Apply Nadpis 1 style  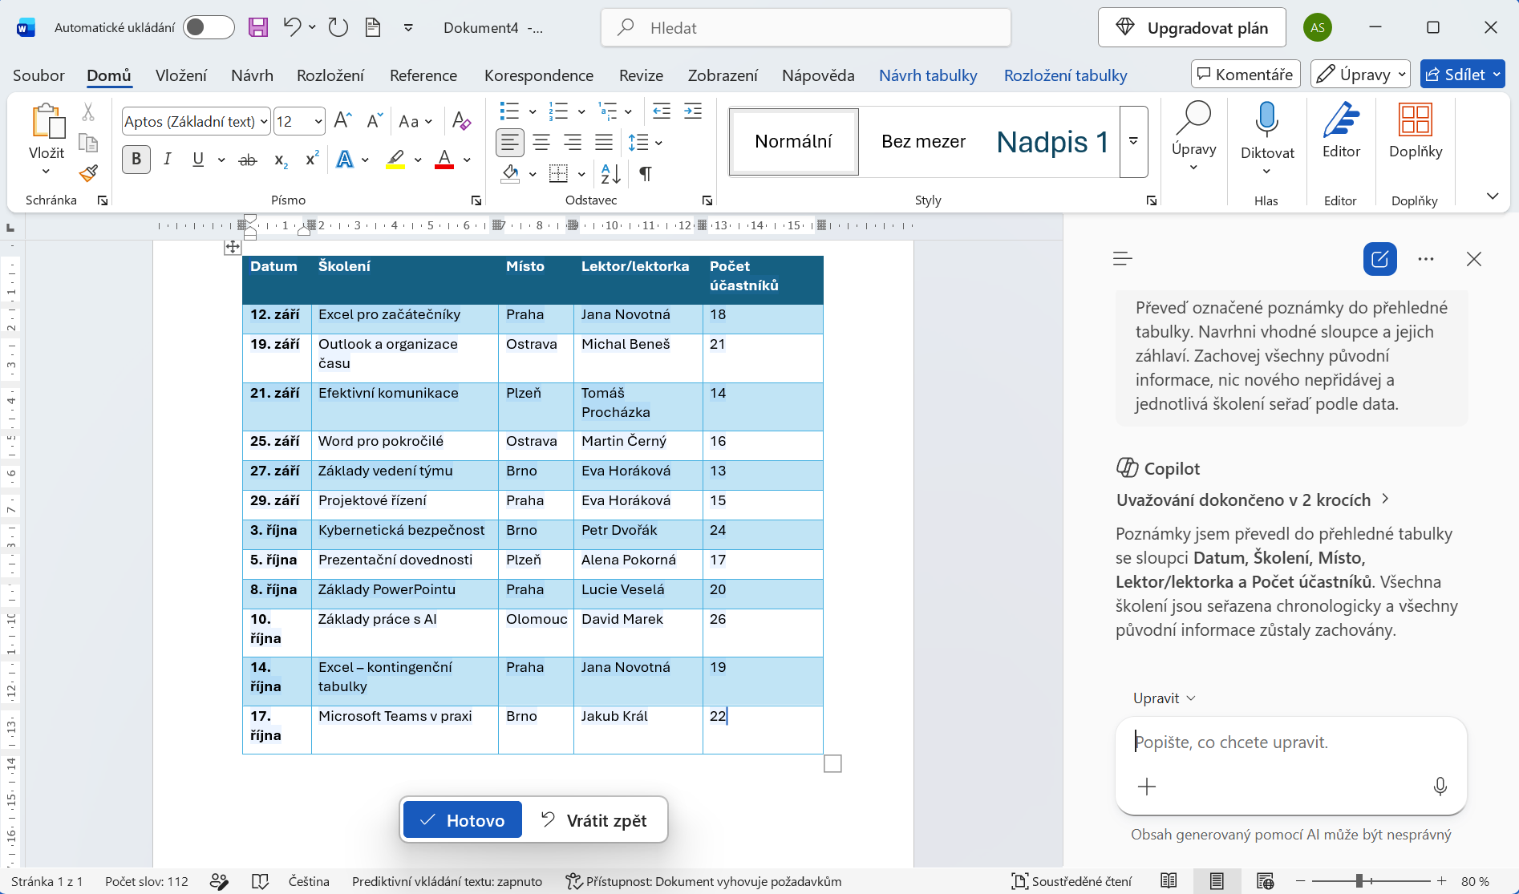click(1051, 142)
